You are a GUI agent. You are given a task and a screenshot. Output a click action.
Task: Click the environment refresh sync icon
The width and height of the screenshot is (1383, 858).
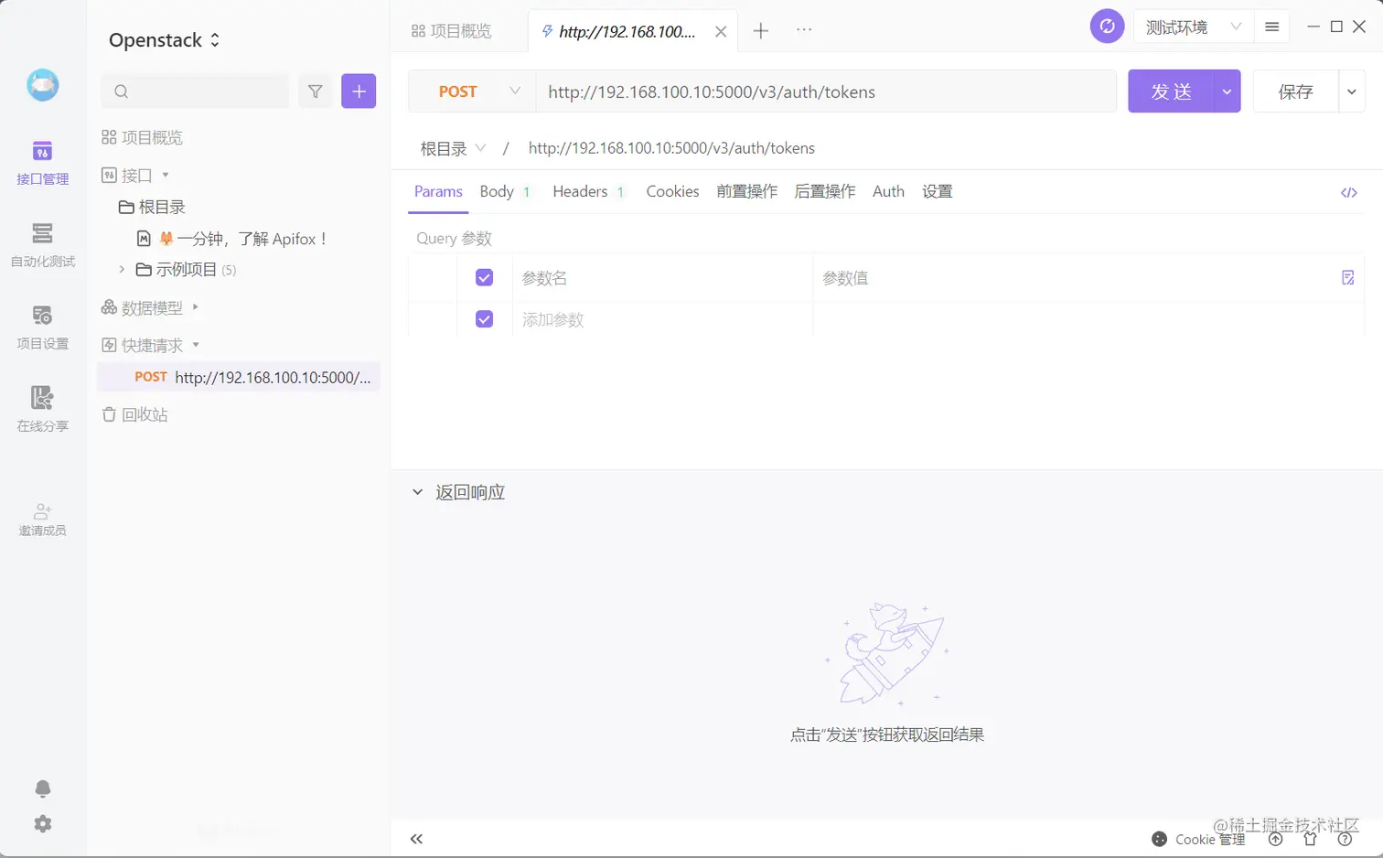point(1107,27)
